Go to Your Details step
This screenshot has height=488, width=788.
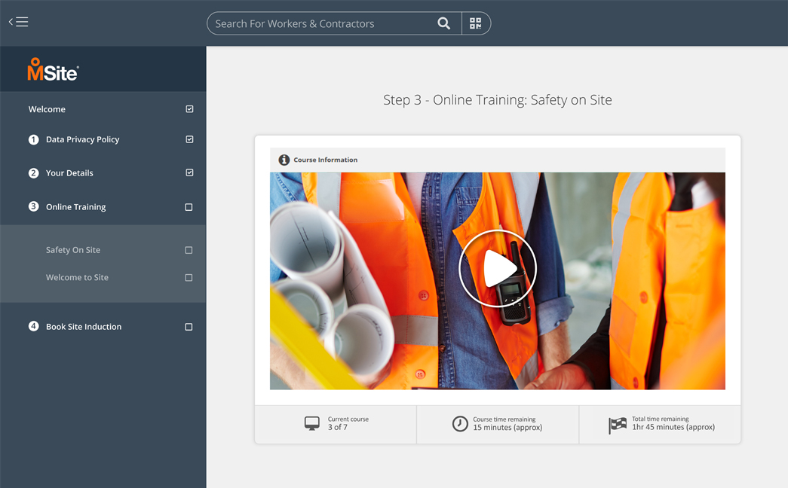(69, 173)
